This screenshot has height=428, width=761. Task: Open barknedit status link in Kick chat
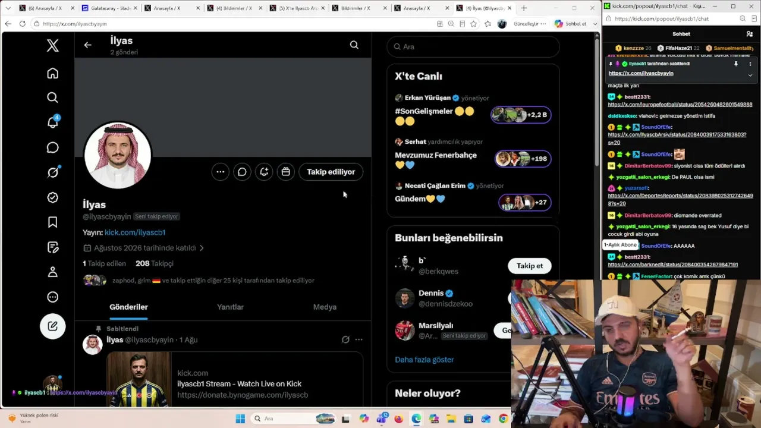pyautogui.click(x=673, y=265)
